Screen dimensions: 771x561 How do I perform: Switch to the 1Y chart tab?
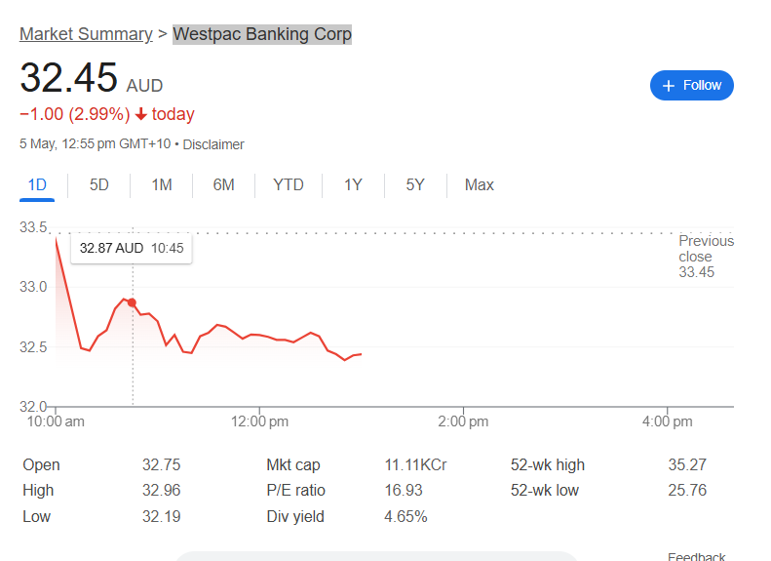tap(353, 184)
